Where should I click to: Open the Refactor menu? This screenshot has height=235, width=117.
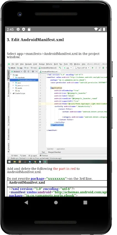pos(49,64)
